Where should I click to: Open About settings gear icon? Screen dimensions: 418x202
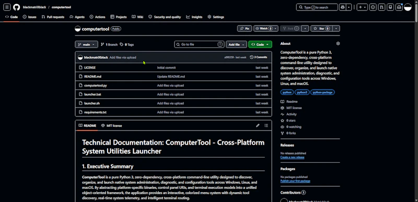[x=338, y=43]
